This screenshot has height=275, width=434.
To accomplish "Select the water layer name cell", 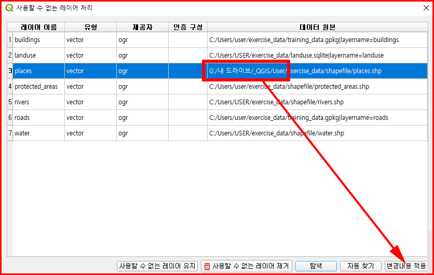I will 38,133.
